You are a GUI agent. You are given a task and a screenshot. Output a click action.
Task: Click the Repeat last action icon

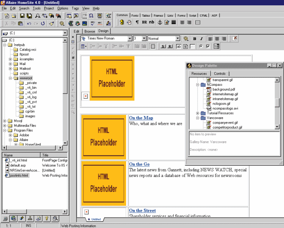(43, 23)
